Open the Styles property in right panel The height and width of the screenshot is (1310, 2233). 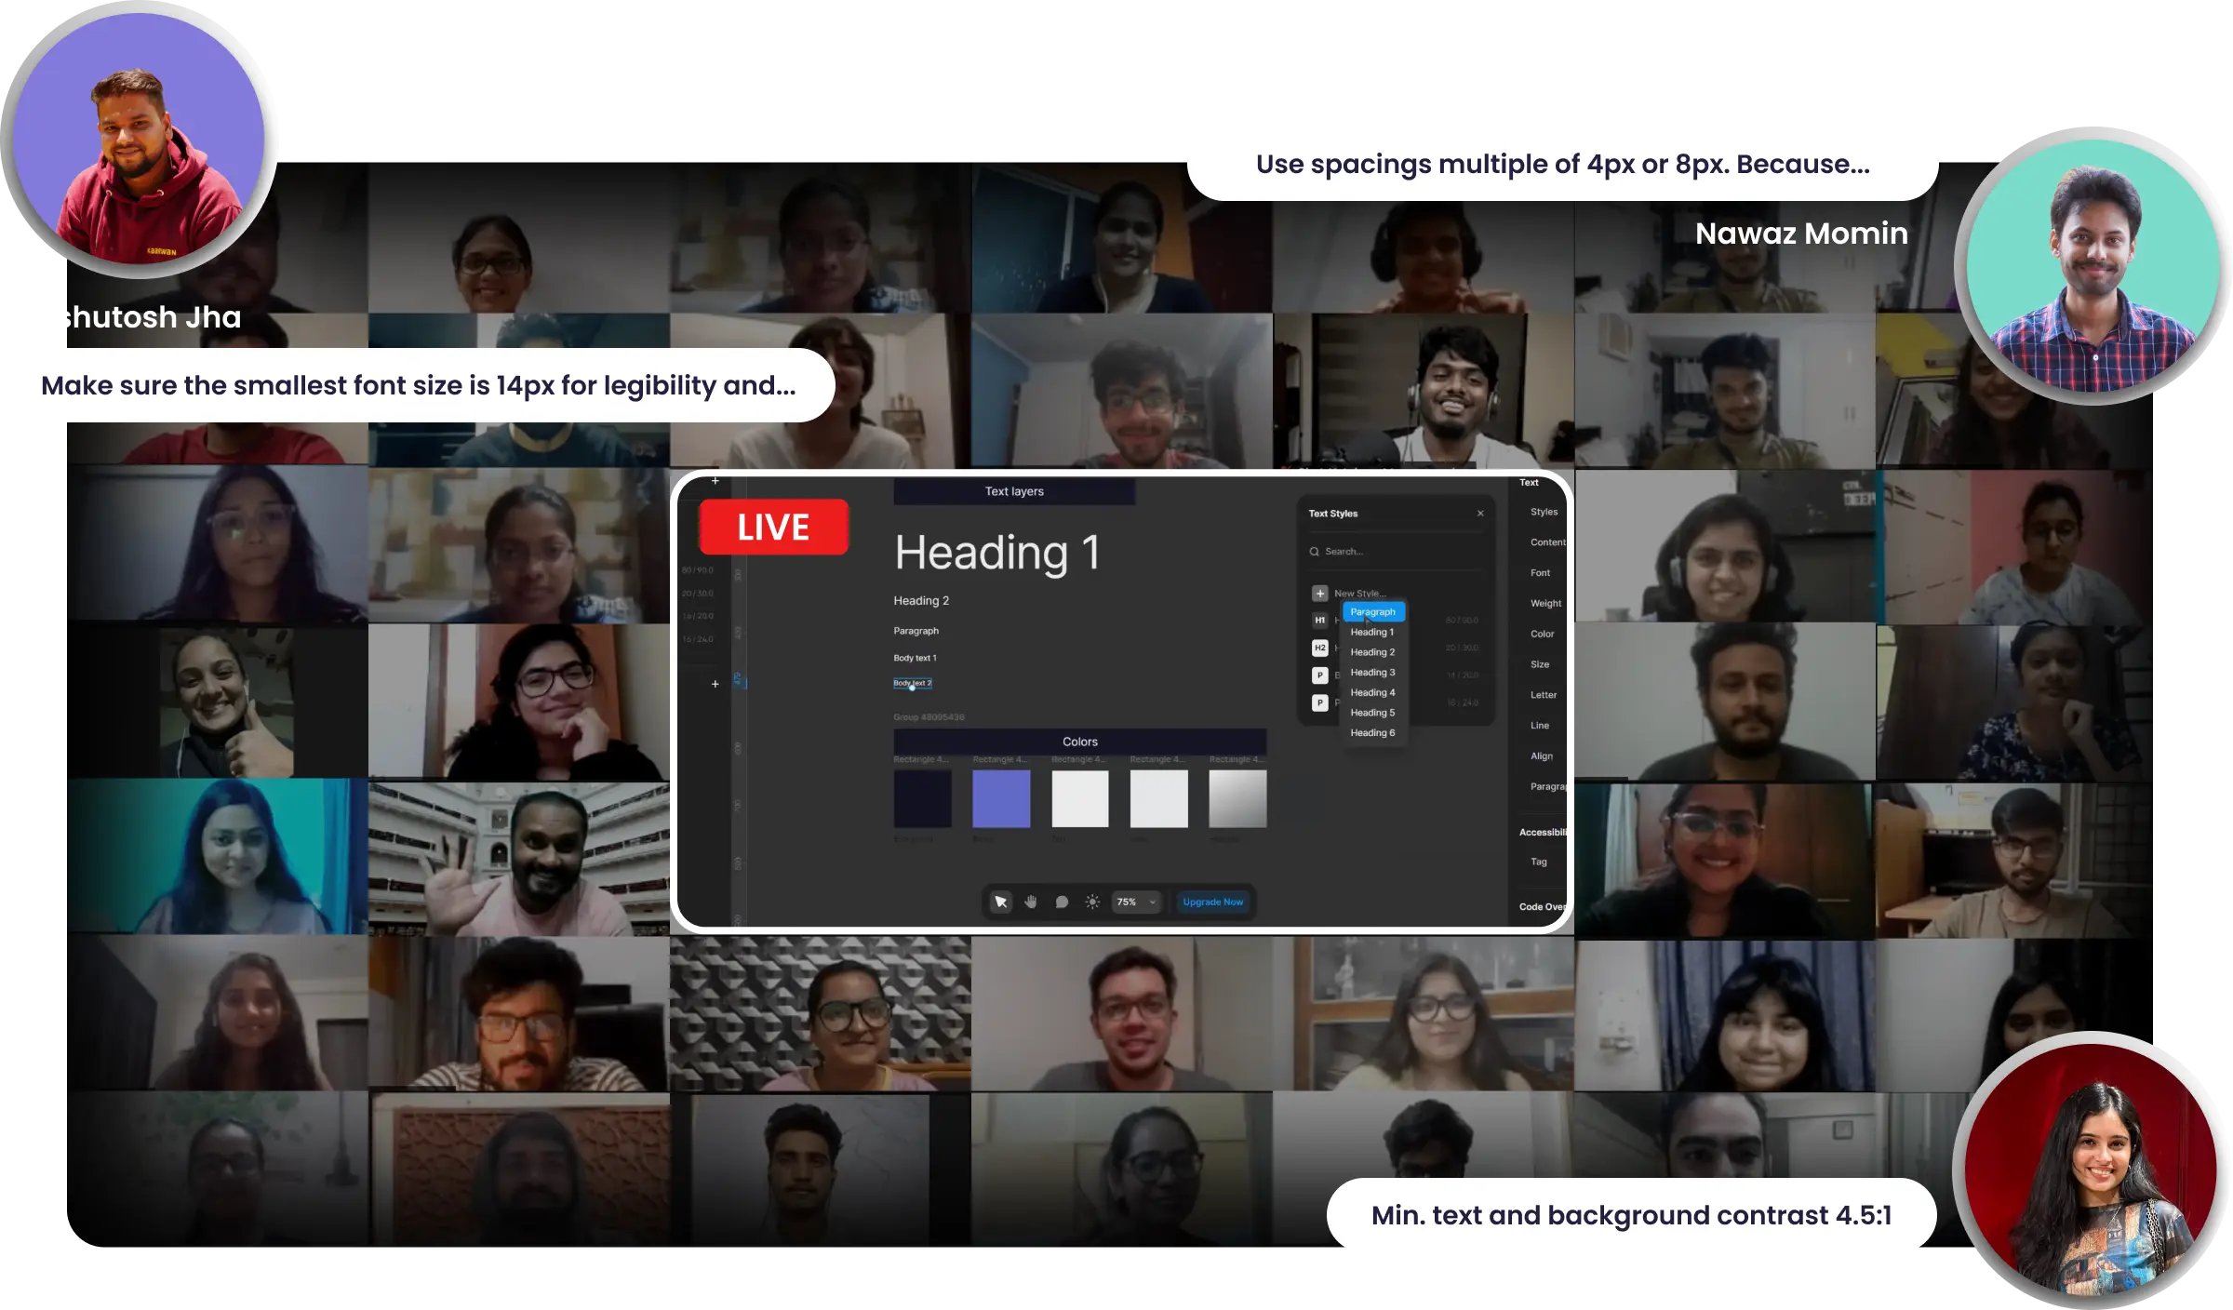(x=1544, y=512)
